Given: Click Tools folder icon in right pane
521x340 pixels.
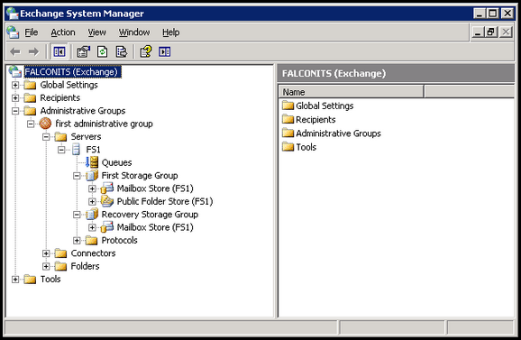Looking at the screenshot, I should pos(288,147).
